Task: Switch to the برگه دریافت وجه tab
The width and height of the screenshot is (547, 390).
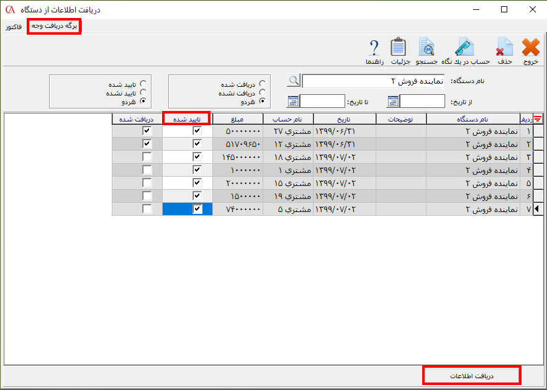Action: [x=54, y=27]
